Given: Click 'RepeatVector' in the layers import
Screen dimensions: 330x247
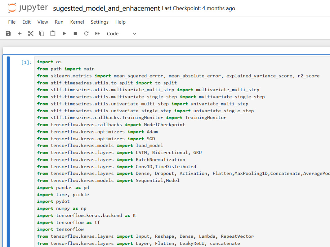Looking at the screenshot, I should coord(237,236).
